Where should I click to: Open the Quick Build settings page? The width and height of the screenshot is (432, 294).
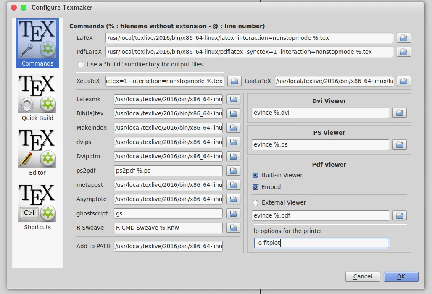point(37,98)
